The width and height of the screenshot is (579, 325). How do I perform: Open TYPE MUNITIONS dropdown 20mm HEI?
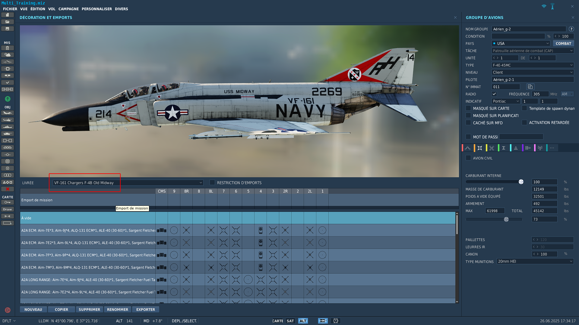tap(535, 261)
